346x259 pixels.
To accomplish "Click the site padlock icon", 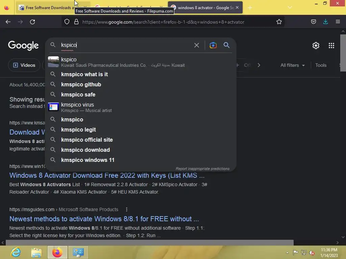I will 76,22.
